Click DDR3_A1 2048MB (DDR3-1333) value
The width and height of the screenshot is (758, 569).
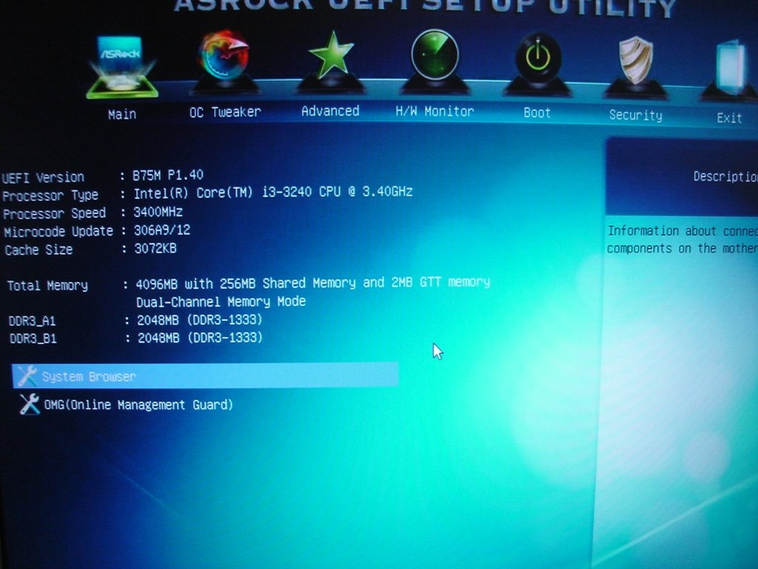200,320
